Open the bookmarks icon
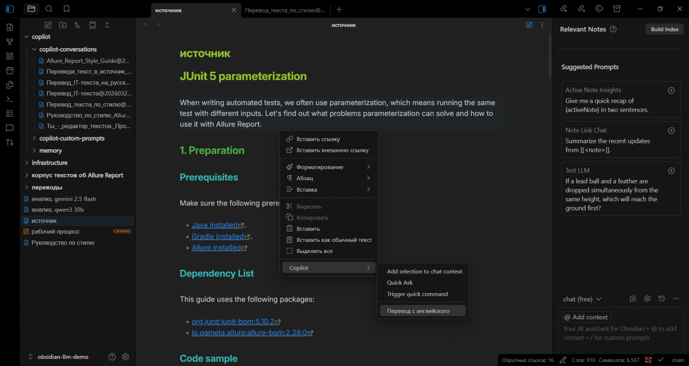689x366 pixels. coord(67,9)
